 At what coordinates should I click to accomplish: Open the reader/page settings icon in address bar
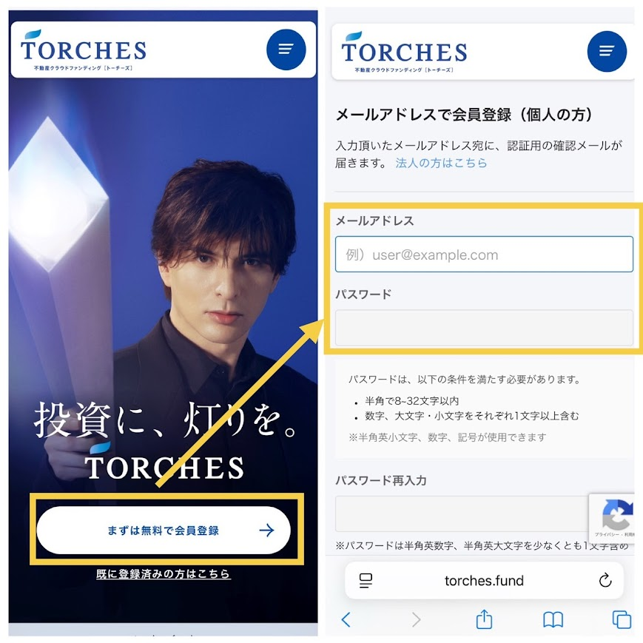point(366,581)
